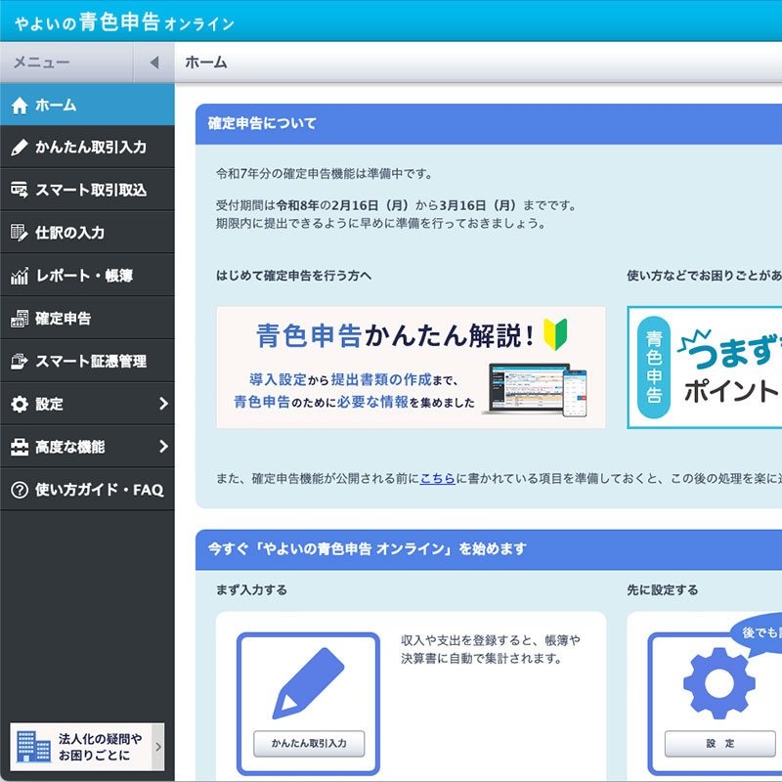Image resolution: width=782 pixels, height=782 pixels.
Task: Click the 仕訳の入力 ledger icon
Action: click(x=20, y=233)
